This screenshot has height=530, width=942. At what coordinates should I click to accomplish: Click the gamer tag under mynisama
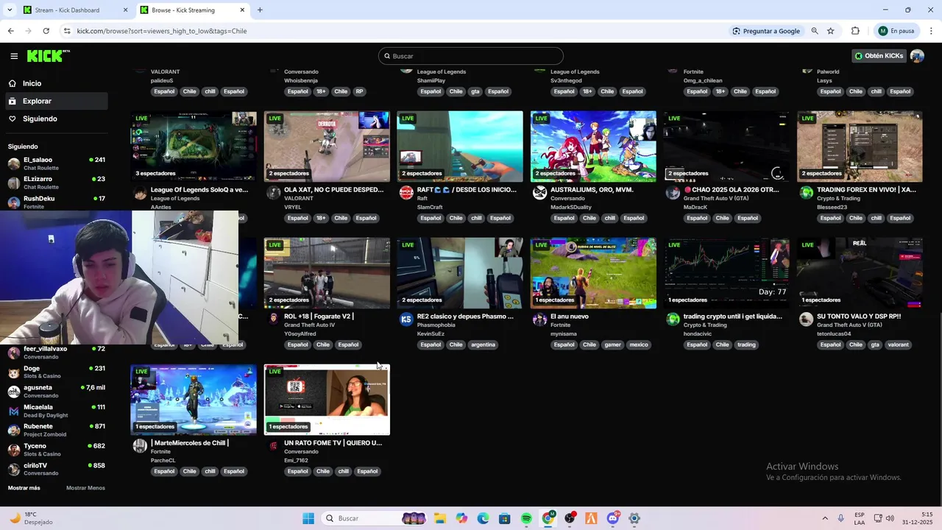tap(612, 344)
